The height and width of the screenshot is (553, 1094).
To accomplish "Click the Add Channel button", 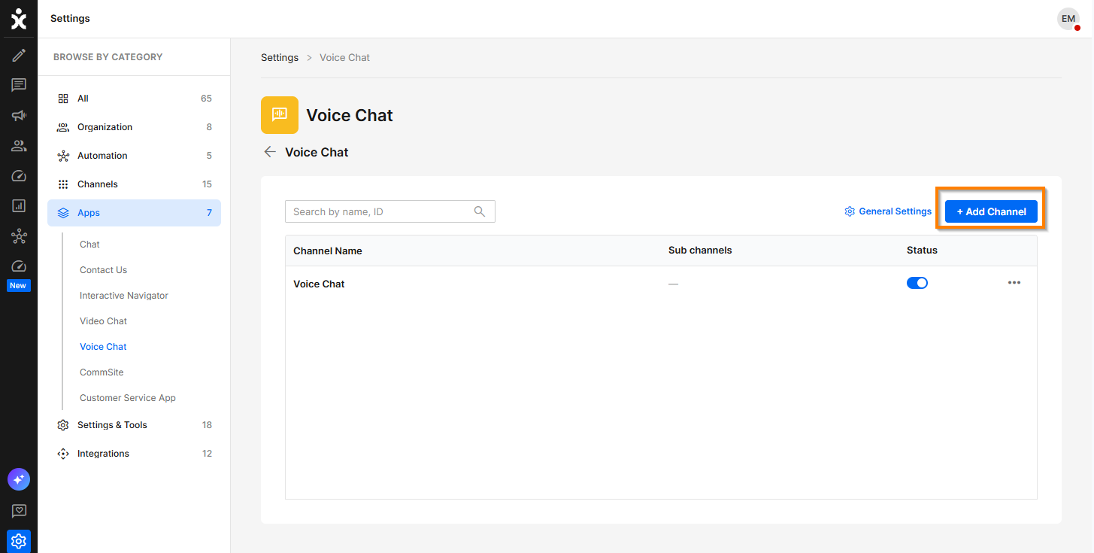I will point(991,211).
